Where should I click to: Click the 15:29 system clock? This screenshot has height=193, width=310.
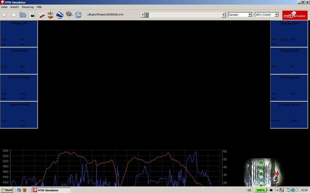pos(304,190)
